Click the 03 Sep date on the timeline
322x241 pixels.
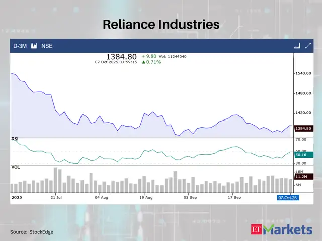(190, 198)
